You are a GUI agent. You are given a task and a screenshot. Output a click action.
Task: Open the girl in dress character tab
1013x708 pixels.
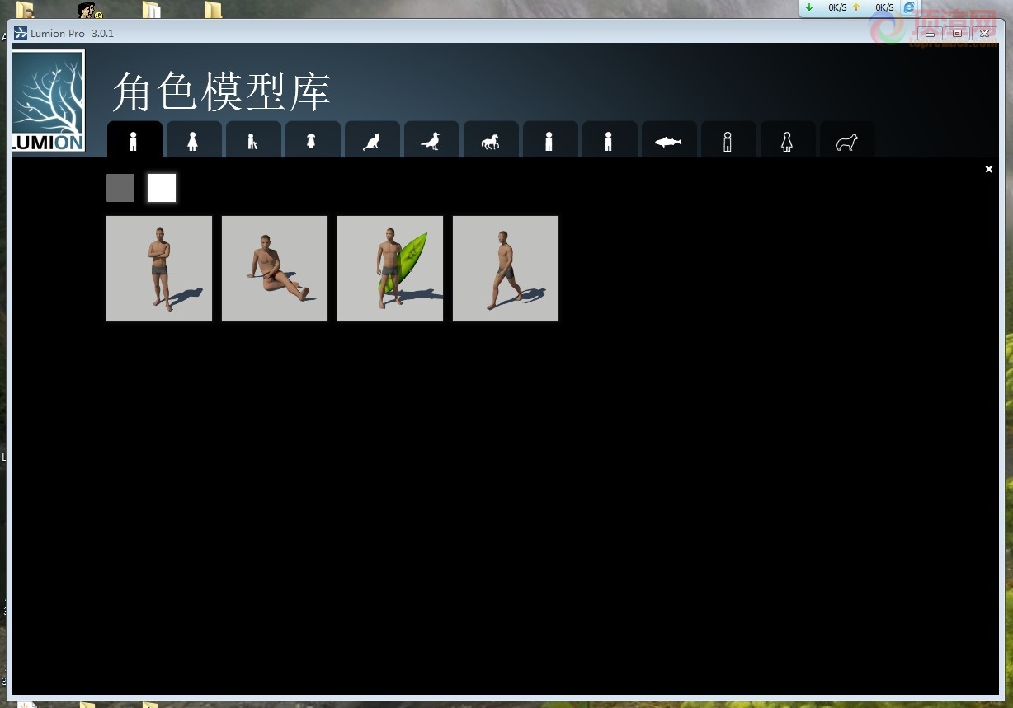pos(312,140)
